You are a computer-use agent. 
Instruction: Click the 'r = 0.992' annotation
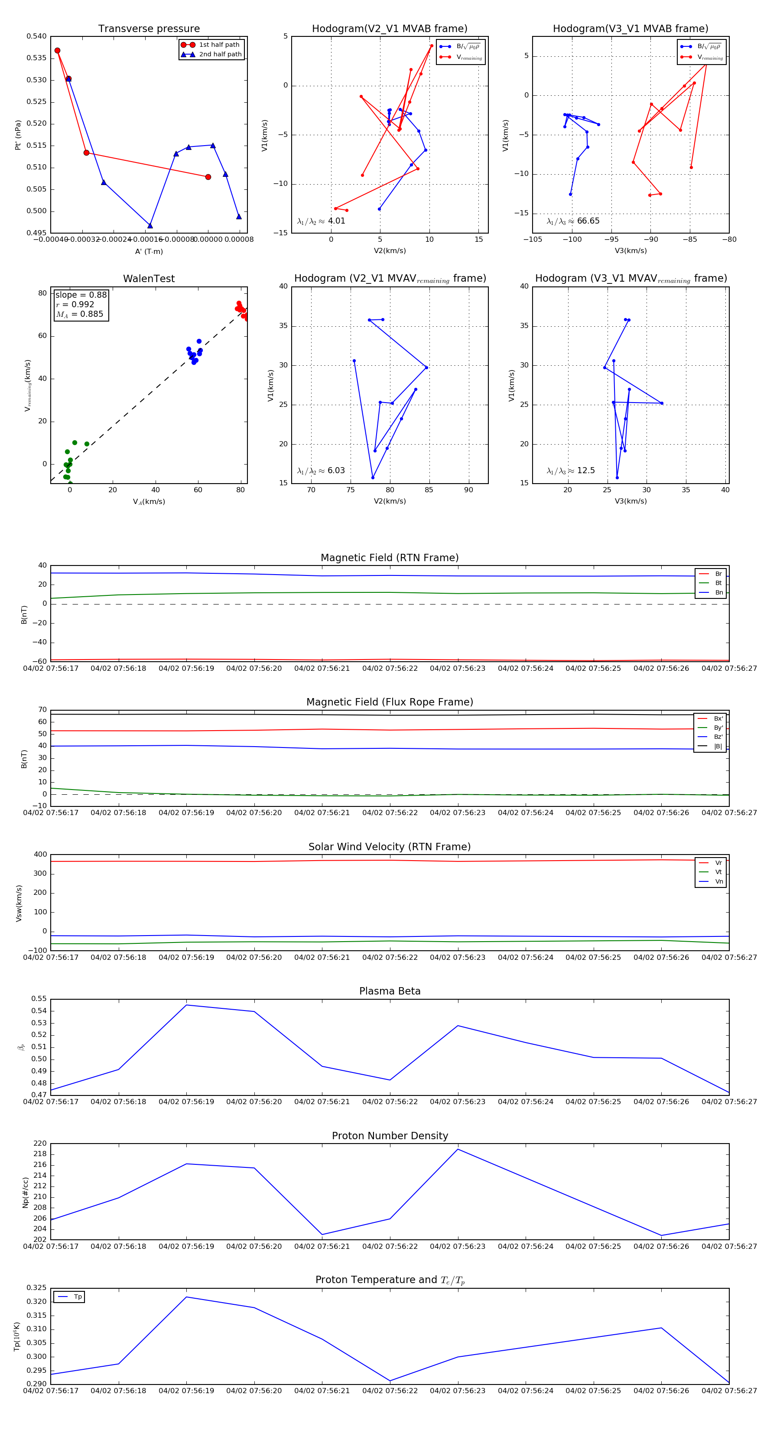pyautogui.click(x=75, y=304)
